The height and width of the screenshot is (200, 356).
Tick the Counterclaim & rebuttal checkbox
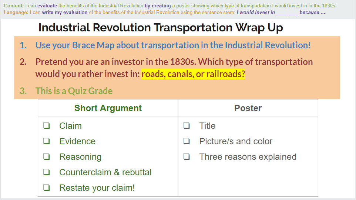coord(47,172)
